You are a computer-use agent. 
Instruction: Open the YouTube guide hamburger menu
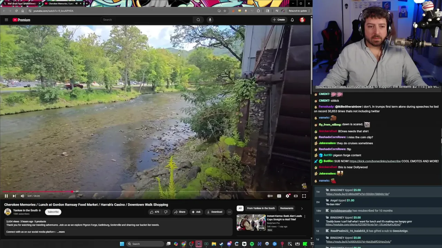pos(6,20)
